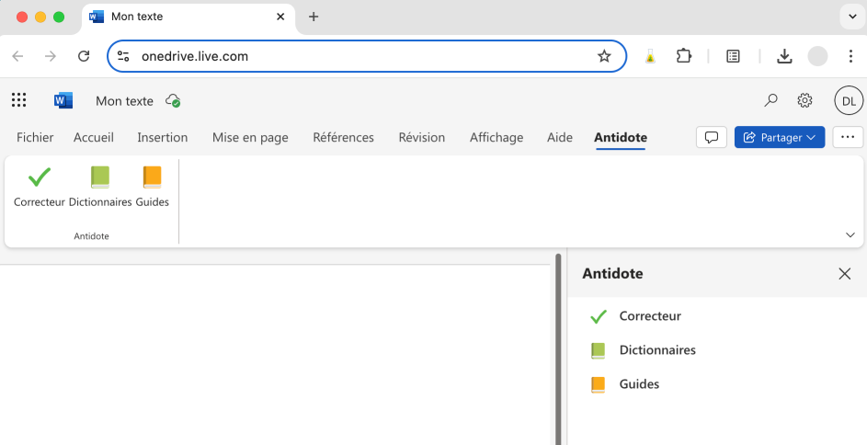867x445 pixels.
Task: Open the DL account profile button
Action: coord(848,100)
